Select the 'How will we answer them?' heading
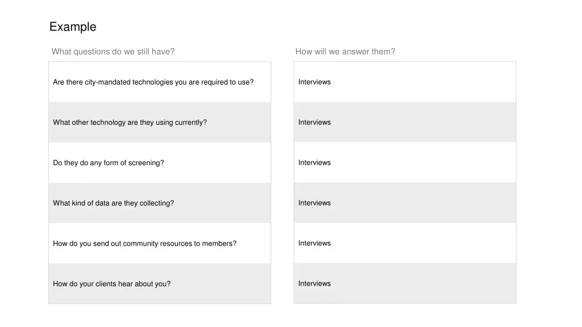Screen dimensions: 582x327 point(345,52)
